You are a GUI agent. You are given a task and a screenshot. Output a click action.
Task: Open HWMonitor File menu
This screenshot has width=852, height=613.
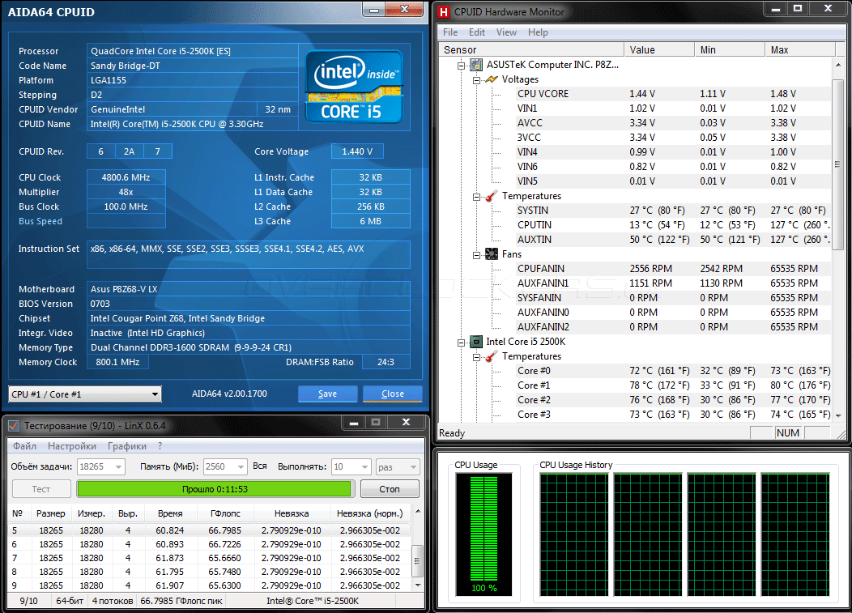(450, 32)
